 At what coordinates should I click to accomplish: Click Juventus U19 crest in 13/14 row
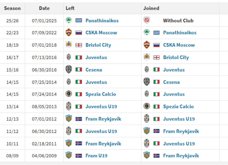[69, 106]
